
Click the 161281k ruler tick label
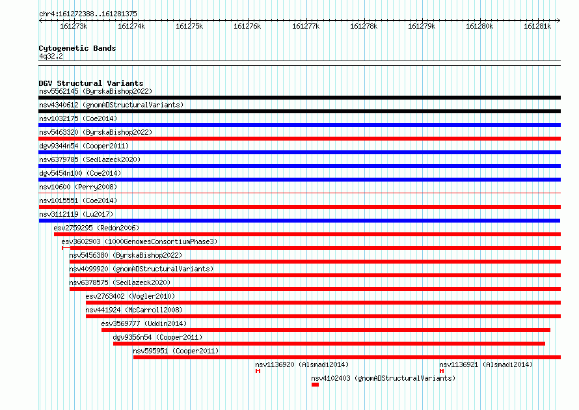[x=537, y=26]
